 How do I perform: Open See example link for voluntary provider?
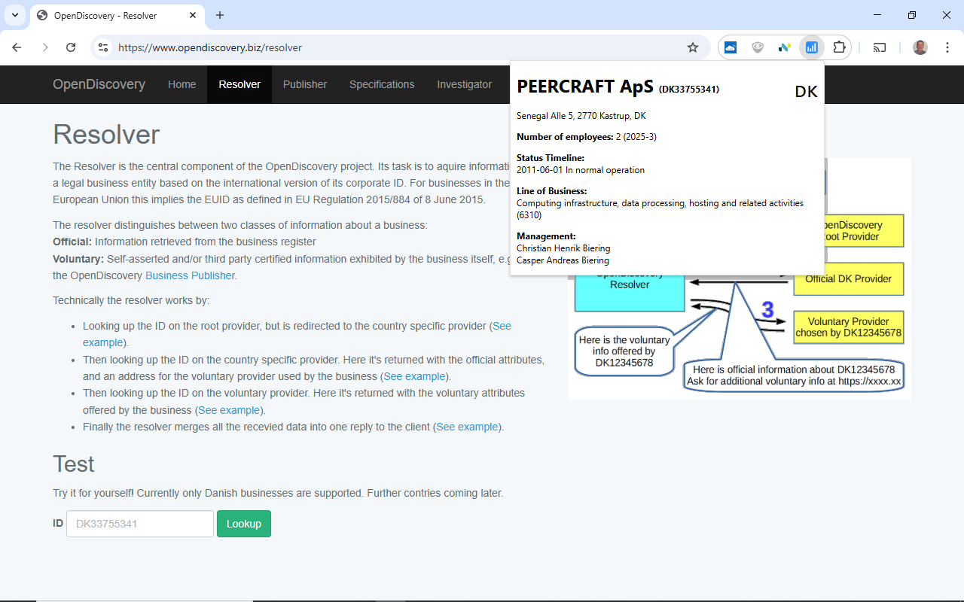coord(229,410)
